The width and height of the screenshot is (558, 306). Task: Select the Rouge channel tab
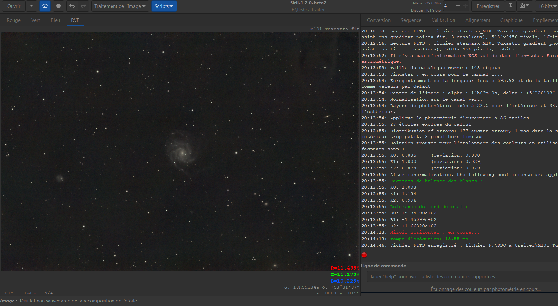[x=14, y=20]
